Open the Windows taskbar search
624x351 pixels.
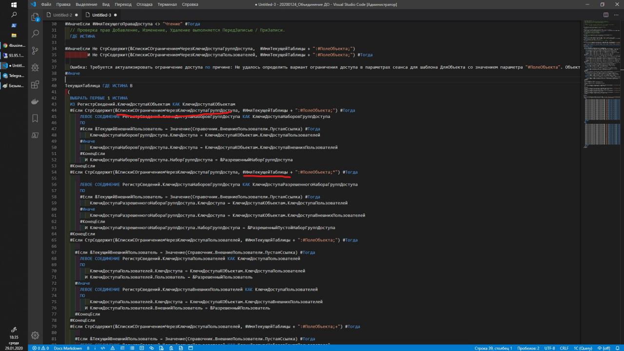pos(14,15)
